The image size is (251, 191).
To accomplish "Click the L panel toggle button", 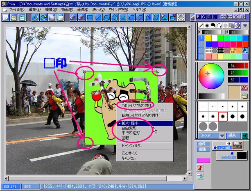I will [x=215, y=17].
